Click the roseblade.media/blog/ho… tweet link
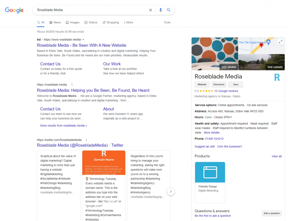The width and height of the screenshot is (288, 221). point(57,192)
